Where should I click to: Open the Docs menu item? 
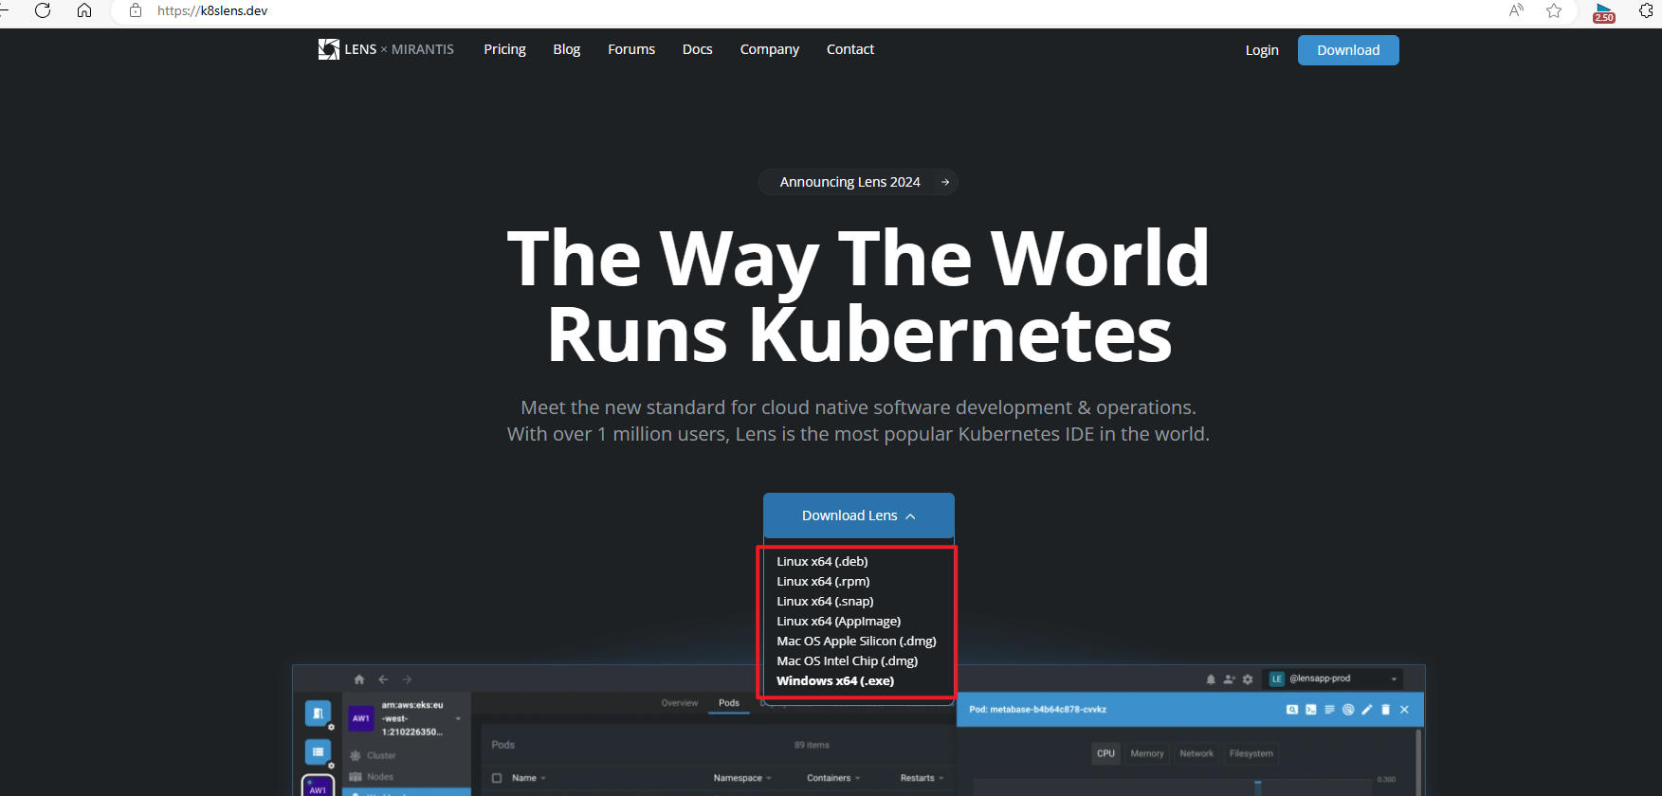pos(698,49)
